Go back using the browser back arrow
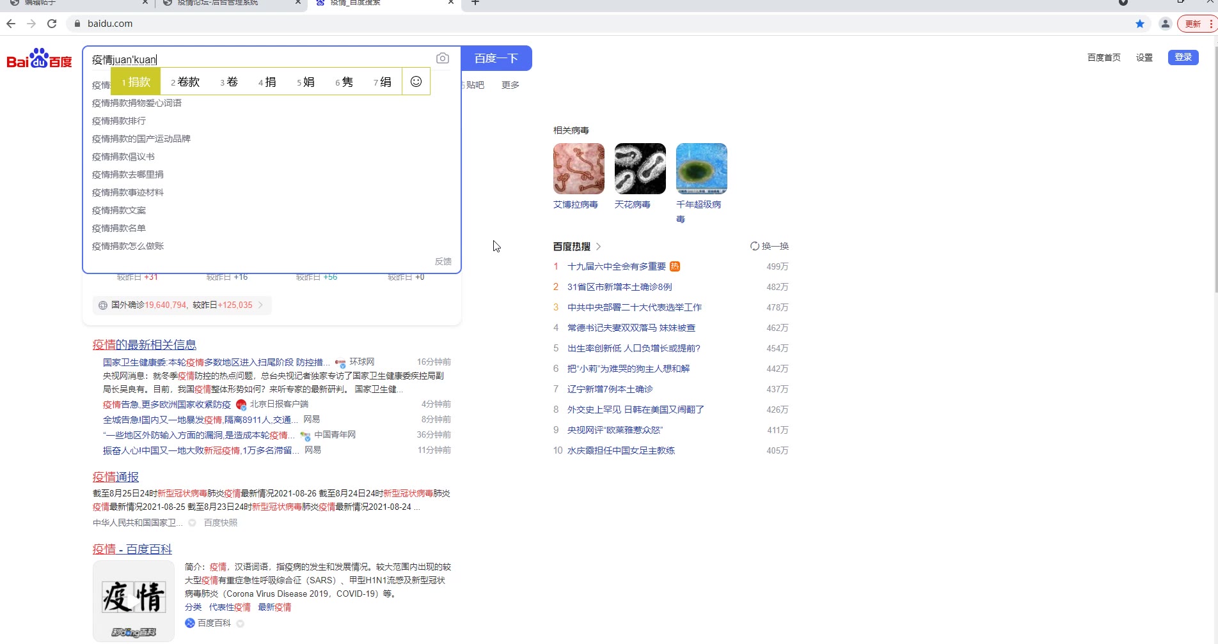Viewport: 1218px width, 644px height. click(x=11, y=24)
